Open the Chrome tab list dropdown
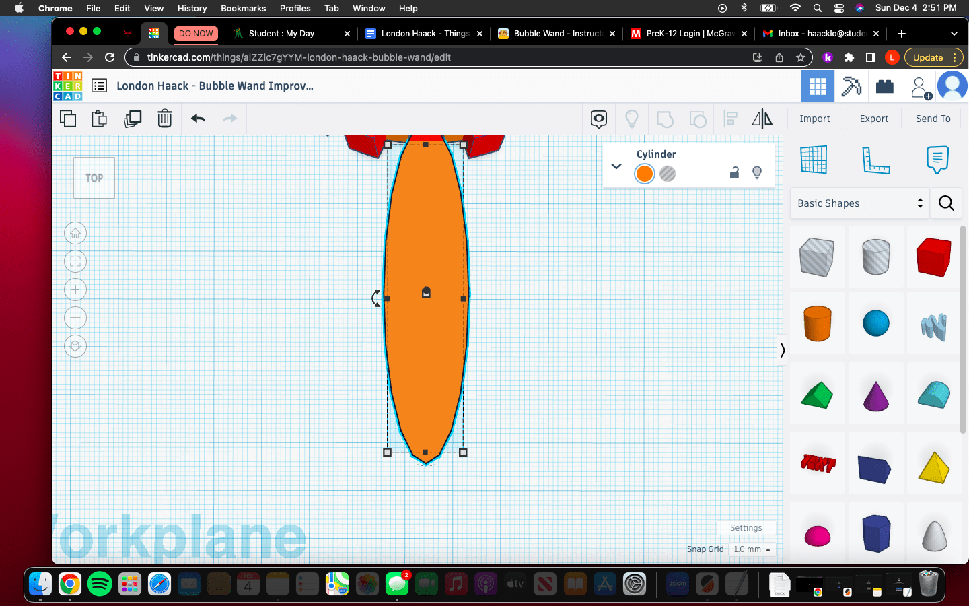This screenshot has width=969, height=606. coord(954,34)
